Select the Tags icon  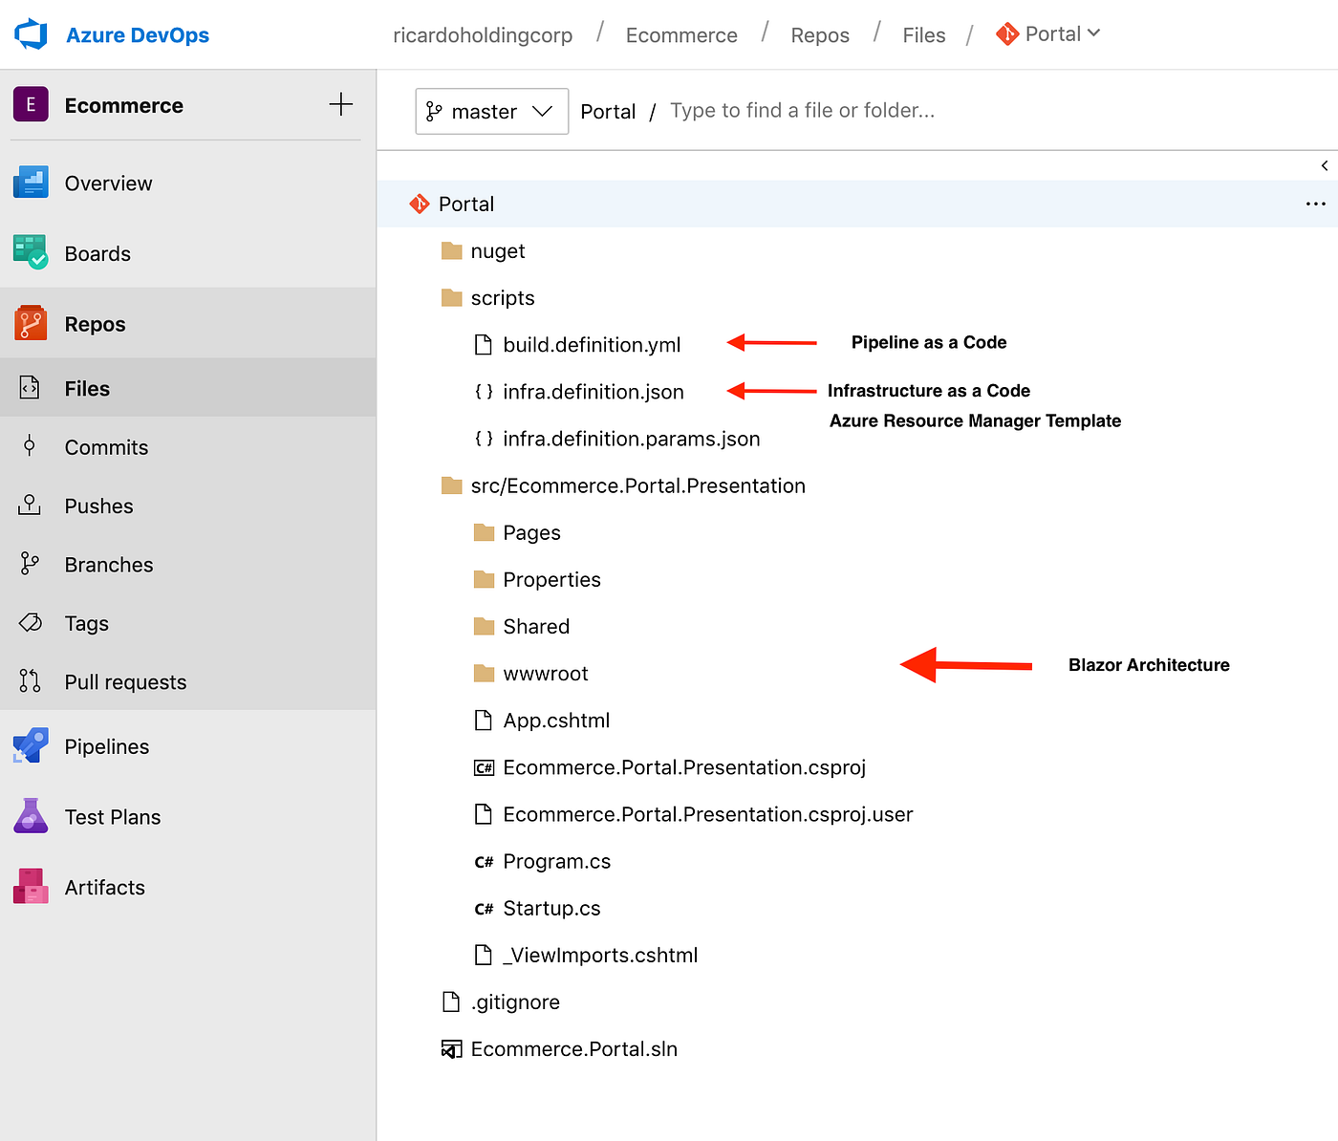click(31, 623)
